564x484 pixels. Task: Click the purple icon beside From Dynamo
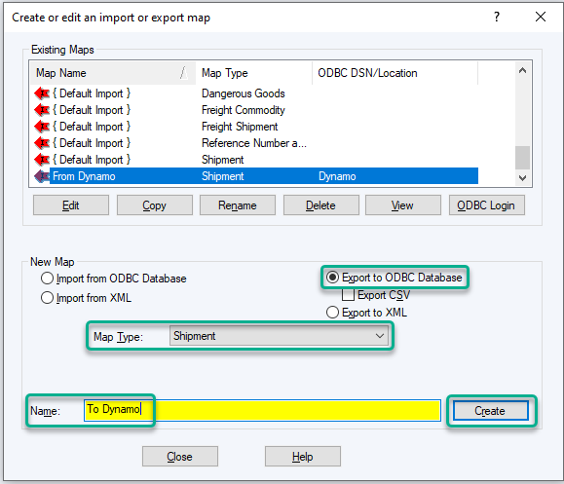click(42, 176)
